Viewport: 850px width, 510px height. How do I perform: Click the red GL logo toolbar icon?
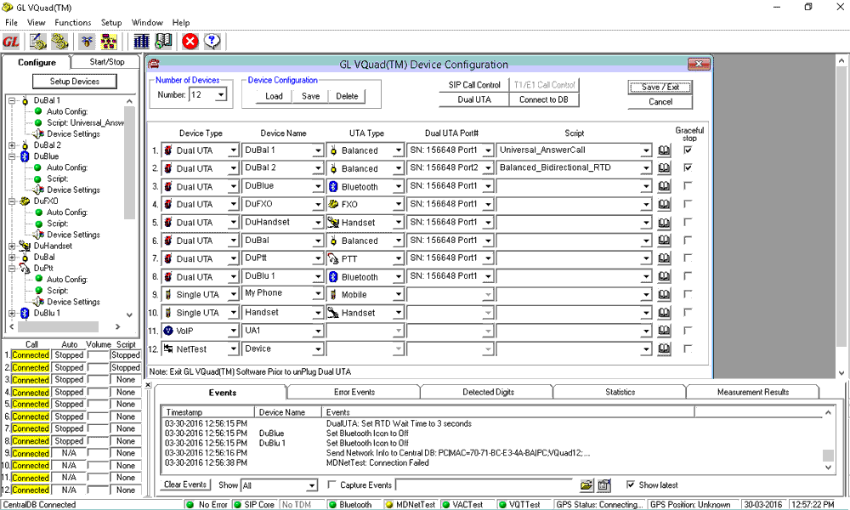[x=11, y=41]
